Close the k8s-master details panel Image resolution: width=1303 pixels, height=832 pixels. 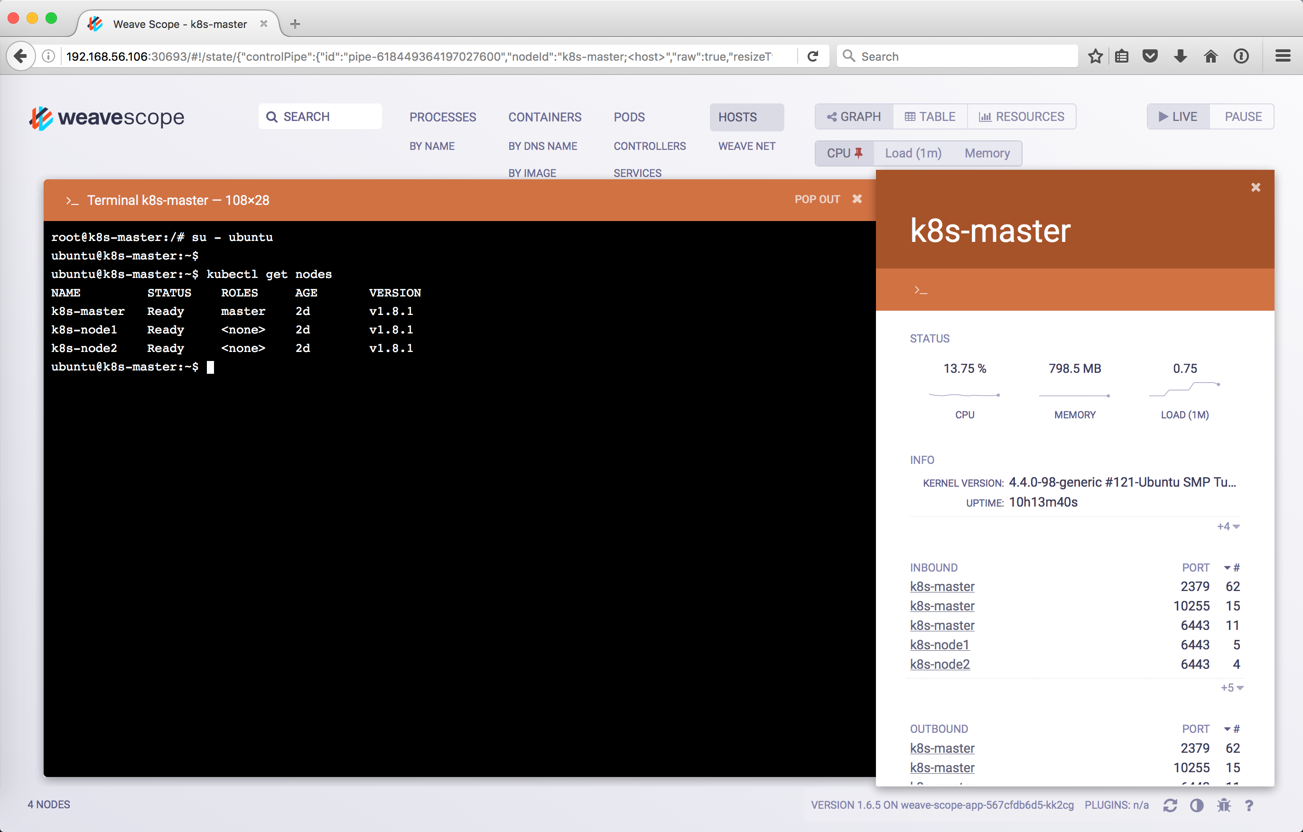pos(1256,187)
